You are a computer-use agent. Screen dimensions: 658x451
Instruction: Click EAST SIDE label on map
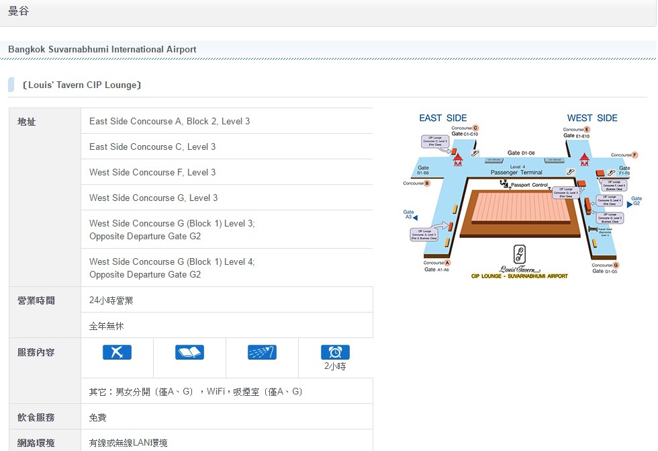[x=443, y=118]
